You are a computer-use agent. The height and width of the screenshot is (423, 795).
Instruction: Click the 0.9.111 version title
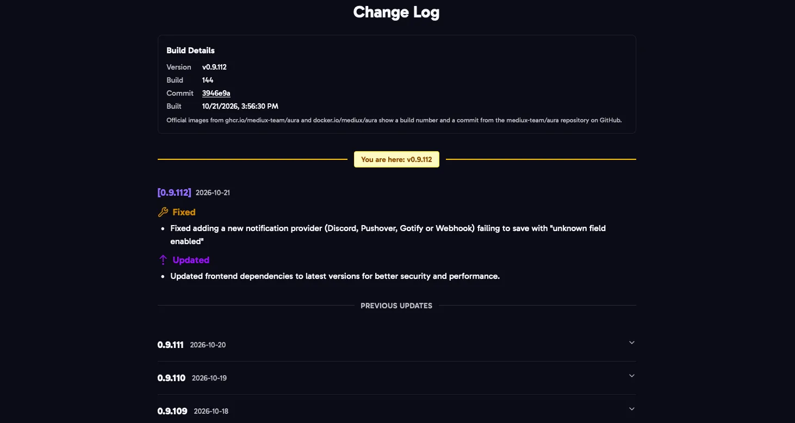[171, 345]
